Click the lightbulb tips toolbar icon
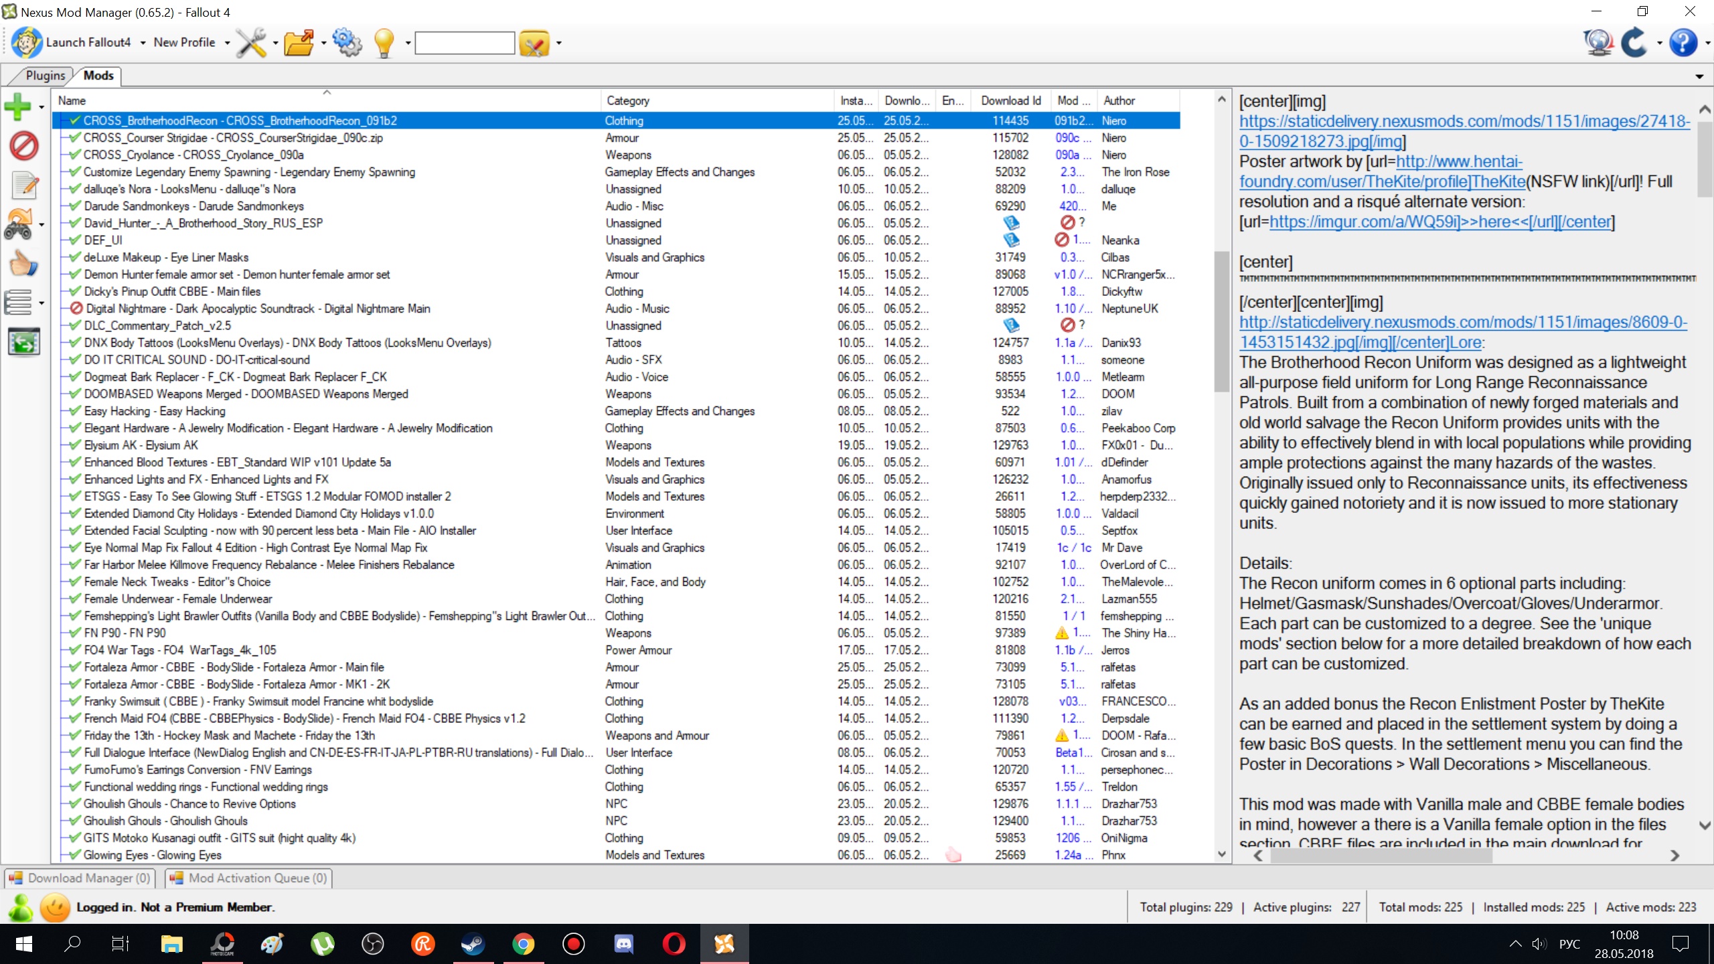The image size is (1714, 964). coord(384,43)
